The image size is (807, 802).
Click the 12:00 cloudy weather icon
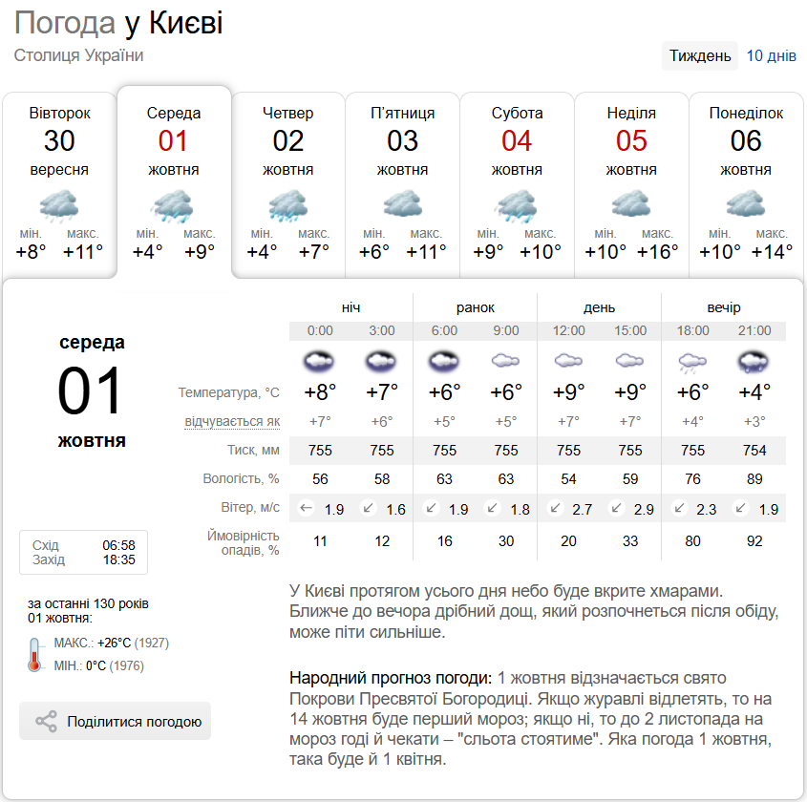pos(568,361)
